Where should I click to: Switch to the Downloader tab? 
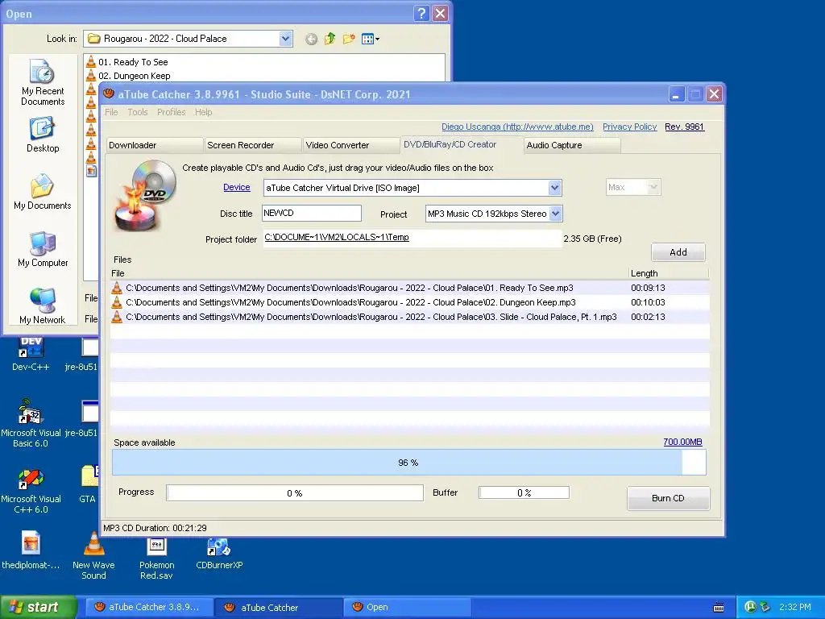click(154, 145)
